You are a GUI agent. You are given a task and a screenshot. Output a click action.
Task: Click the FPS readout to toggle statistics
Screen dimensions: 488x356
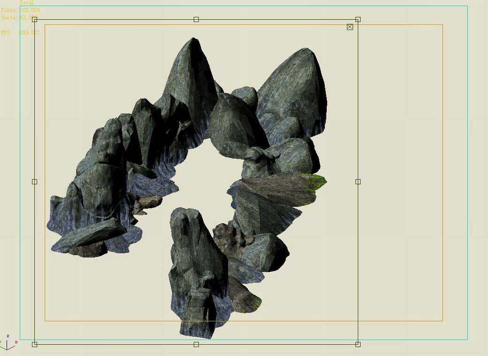pyautogui.click(x=7, y=32)
